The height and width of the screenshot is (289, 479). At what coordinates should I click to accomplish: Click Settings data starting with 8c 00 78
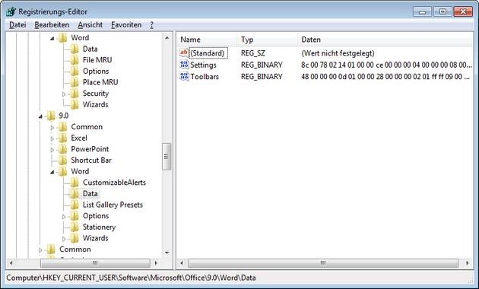coord(386,65)
